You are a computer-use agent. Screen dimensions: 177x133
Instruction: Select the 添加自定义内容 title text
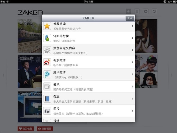[64, 48]
